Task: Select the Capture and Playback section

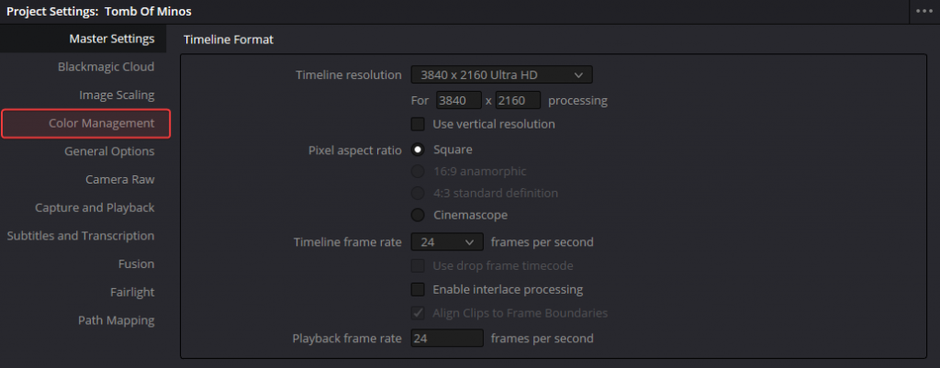Action: (x=95, y=207)
